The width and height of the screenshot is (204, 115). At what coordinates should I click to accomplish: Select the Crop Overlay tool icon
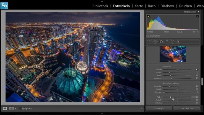point(149,42)
